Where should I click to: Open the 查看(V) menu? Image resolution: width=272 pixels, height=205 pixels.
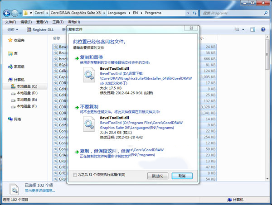click(42, 22)
